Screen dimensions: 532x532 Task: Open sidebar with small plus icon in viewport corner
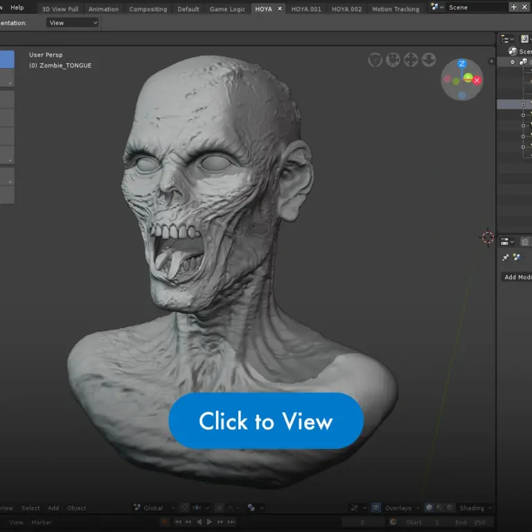pos(491,61)
